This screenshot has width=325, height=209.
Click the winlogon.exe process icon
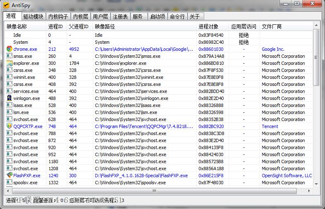click(x=9, y=98)
